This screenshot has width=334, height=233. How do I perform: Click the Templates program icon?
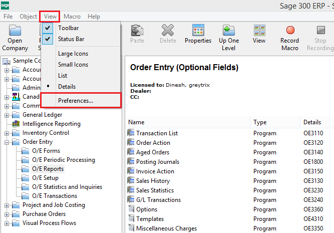coord(131,218)
